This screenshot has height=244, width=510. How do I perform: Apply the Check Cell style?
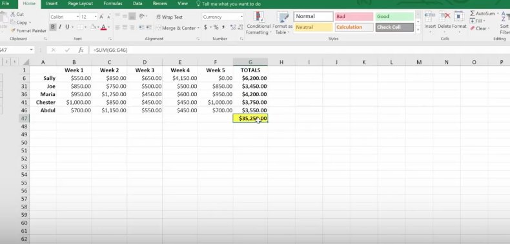pyautogui.click(x=394, y=27)
